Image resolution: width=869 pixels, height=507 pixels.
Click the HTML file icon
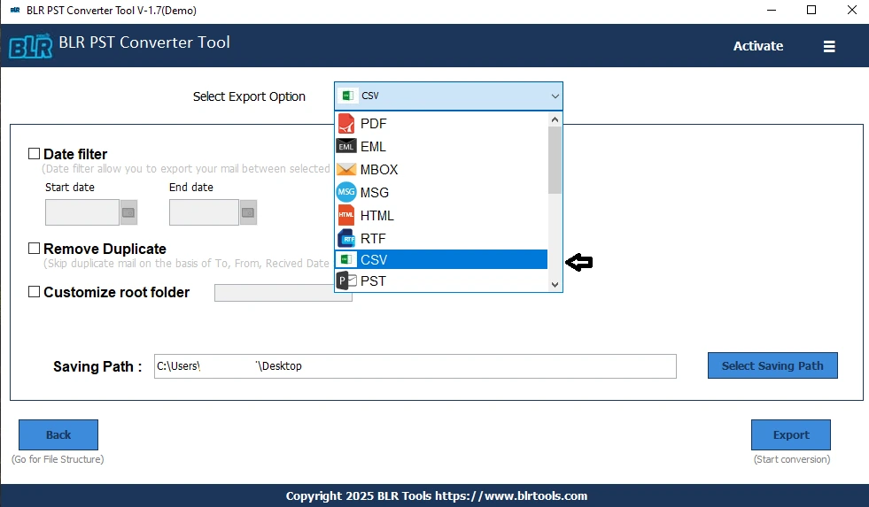tap(346, 215)
